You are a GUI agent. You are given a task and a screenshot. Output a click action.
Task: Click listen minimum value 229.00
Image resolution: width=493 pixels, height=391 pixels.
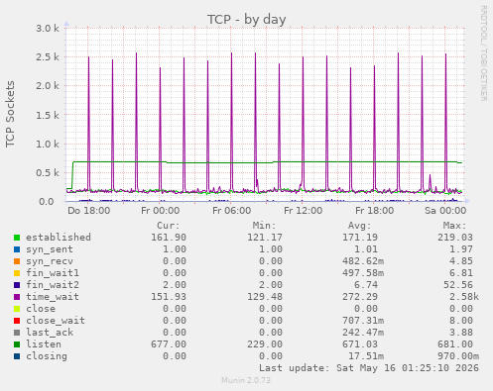[x=265, y=344]
